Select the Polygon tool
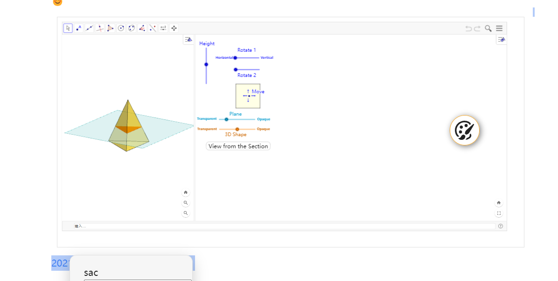This screenshot has height=281, width=558. [110, 28]
